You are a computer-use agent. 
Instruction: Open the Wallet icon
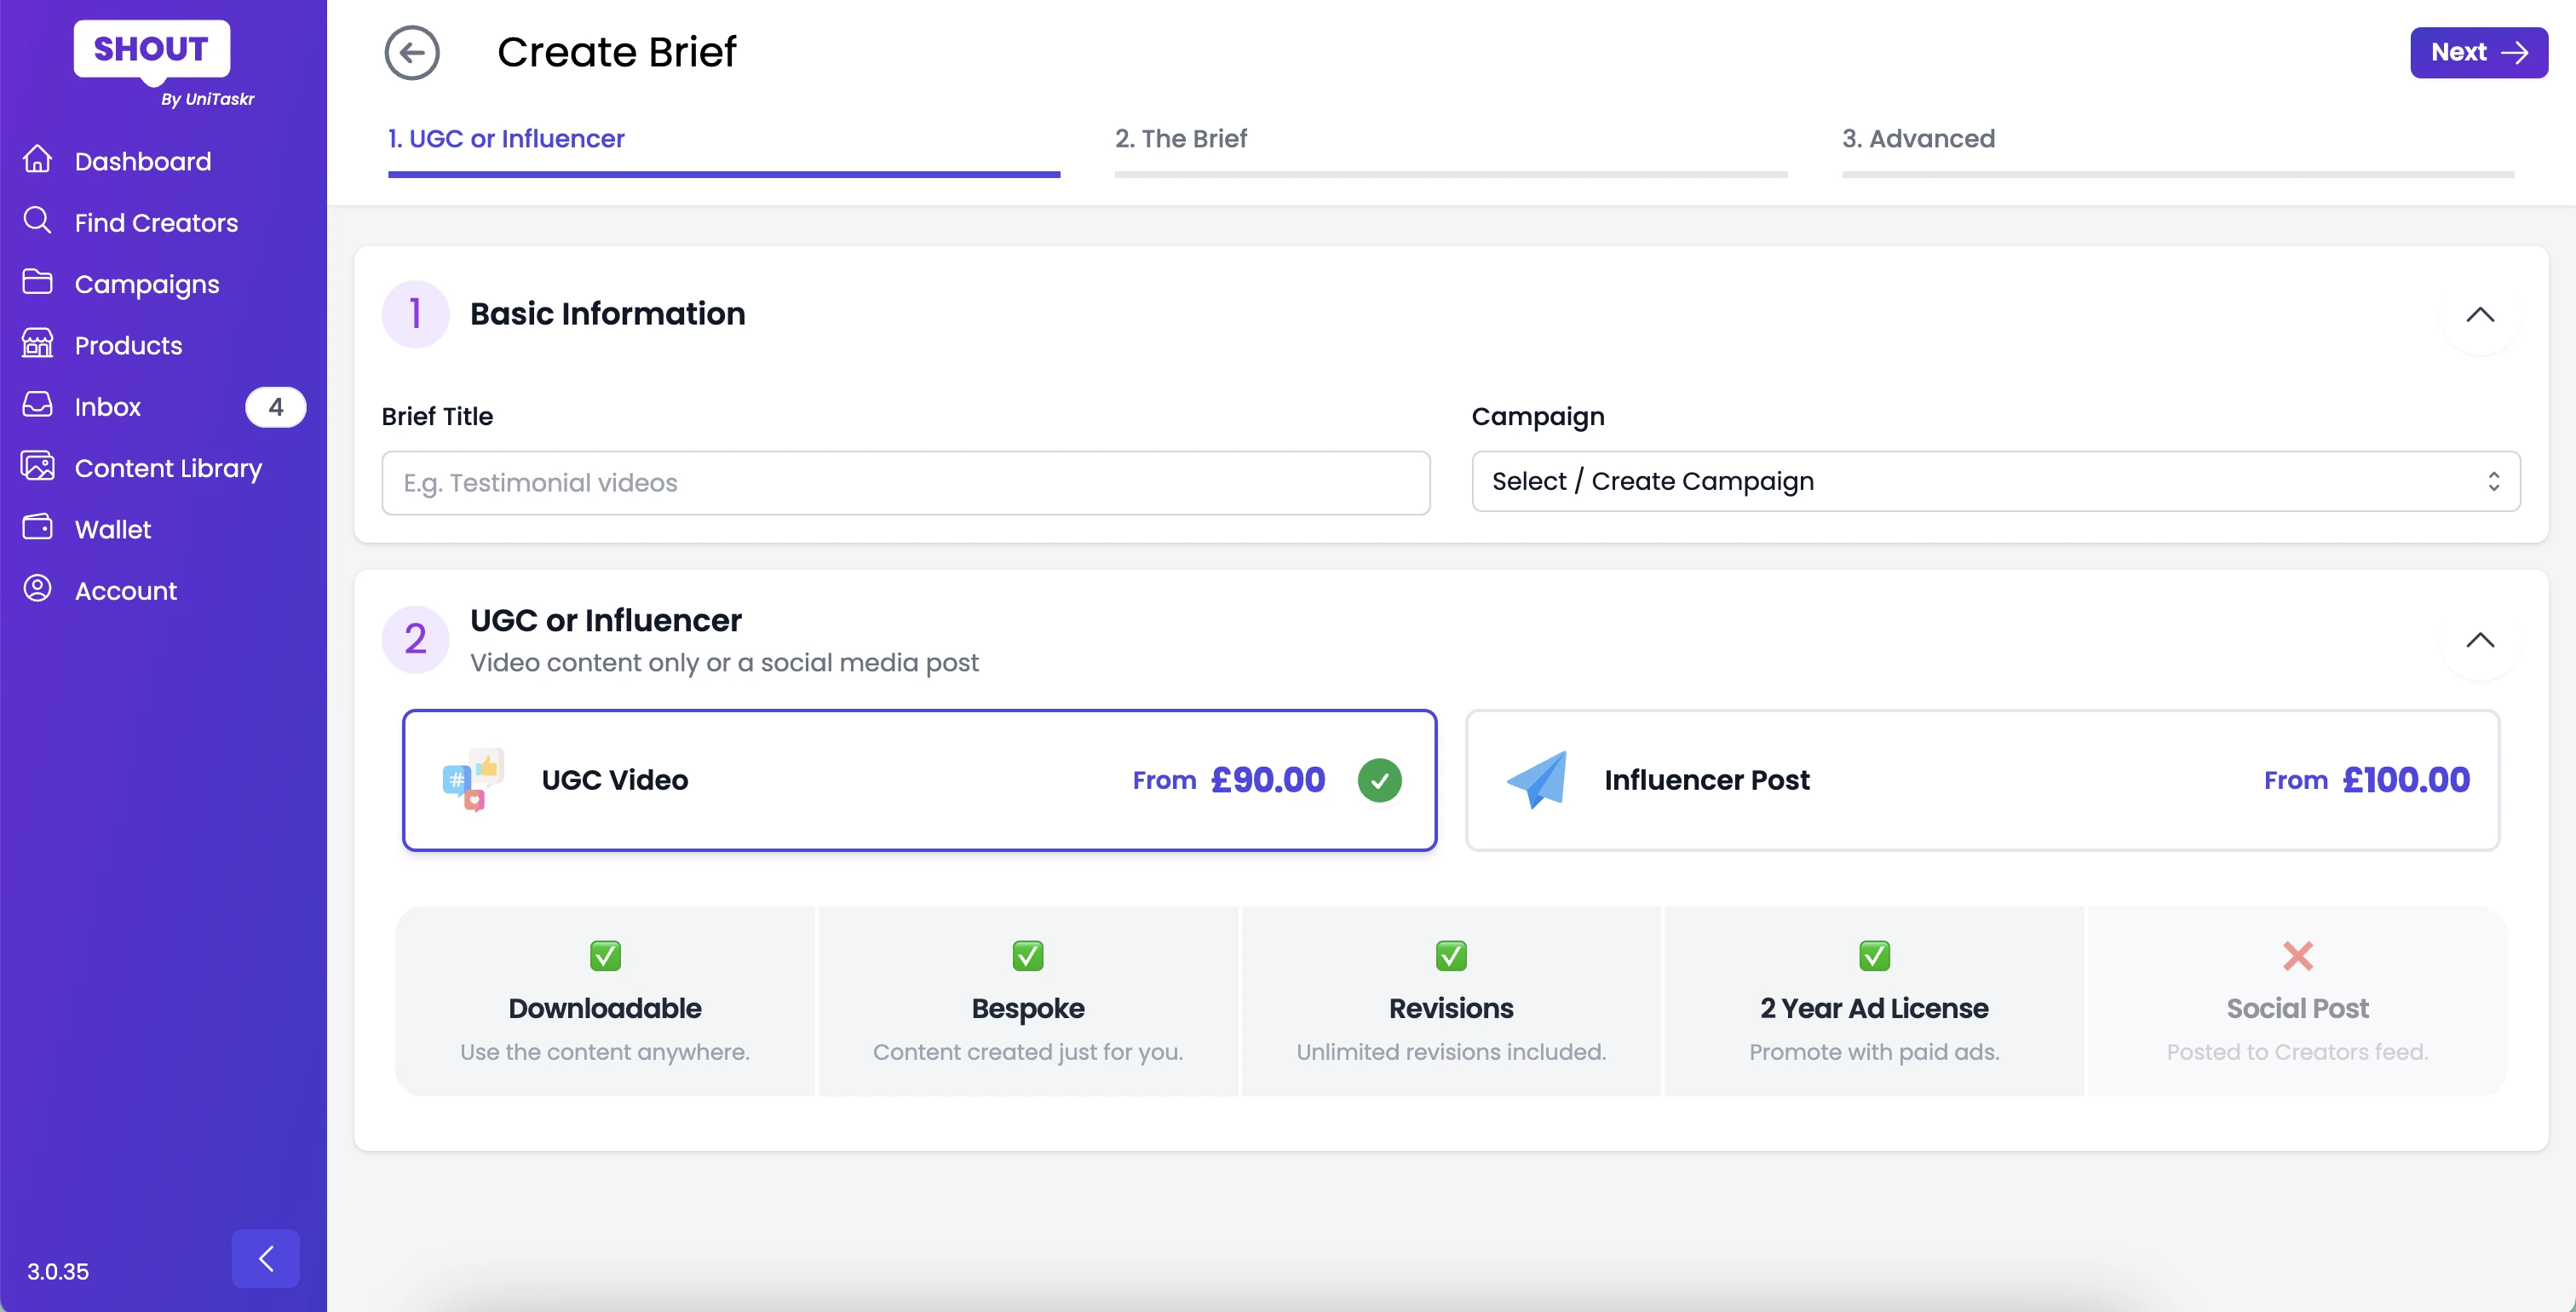click(x=37, y=528)
